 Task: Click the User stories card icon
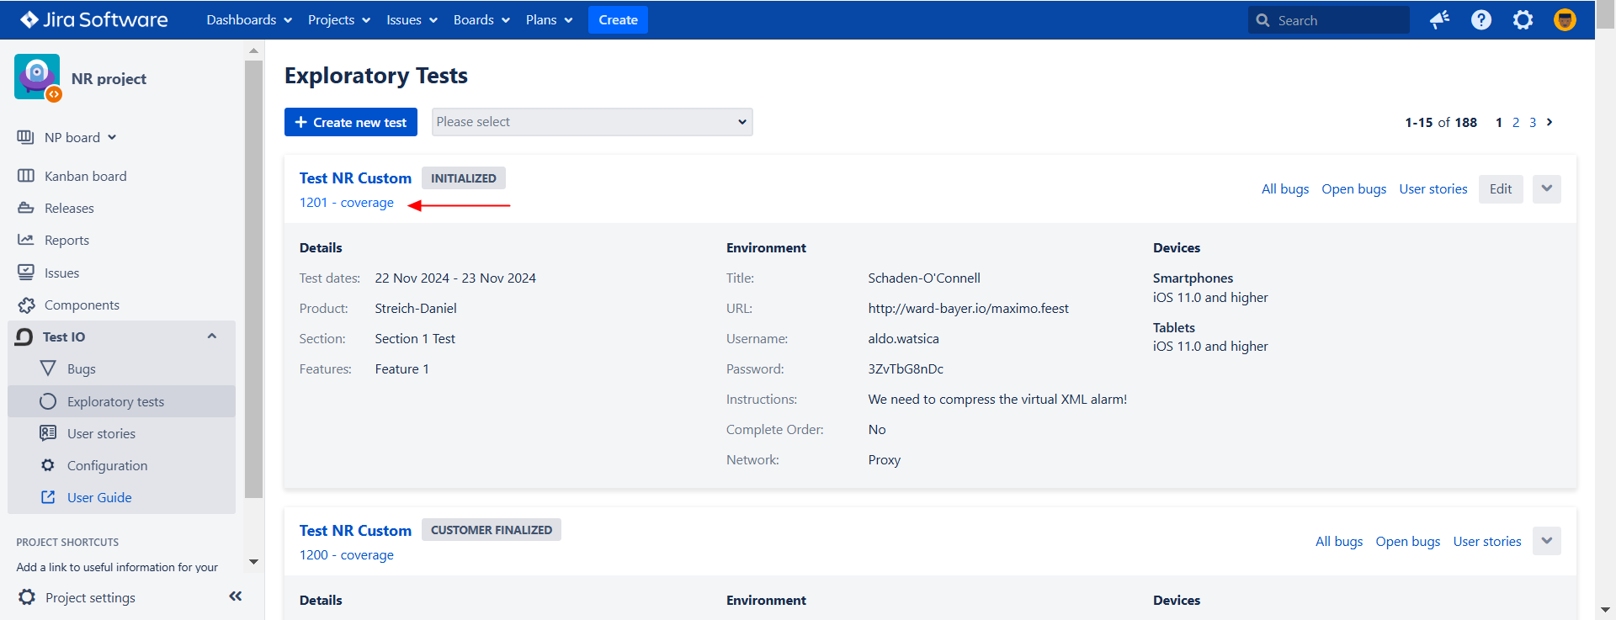[x=48, y=433]
